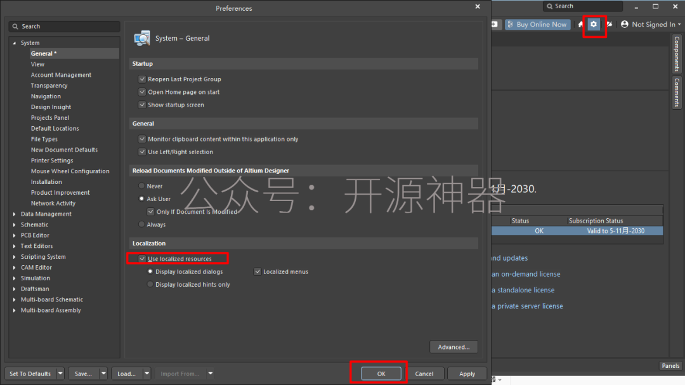685x385 pixels.
Task: Click the Preferences search field
Action: pyautogui.click(x=64, y=26)
